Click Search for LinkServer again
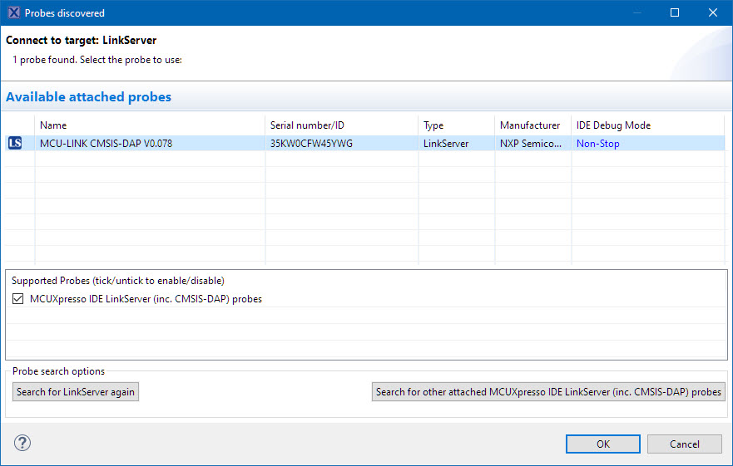The image size is (733, 466). (x=76, y=392)
